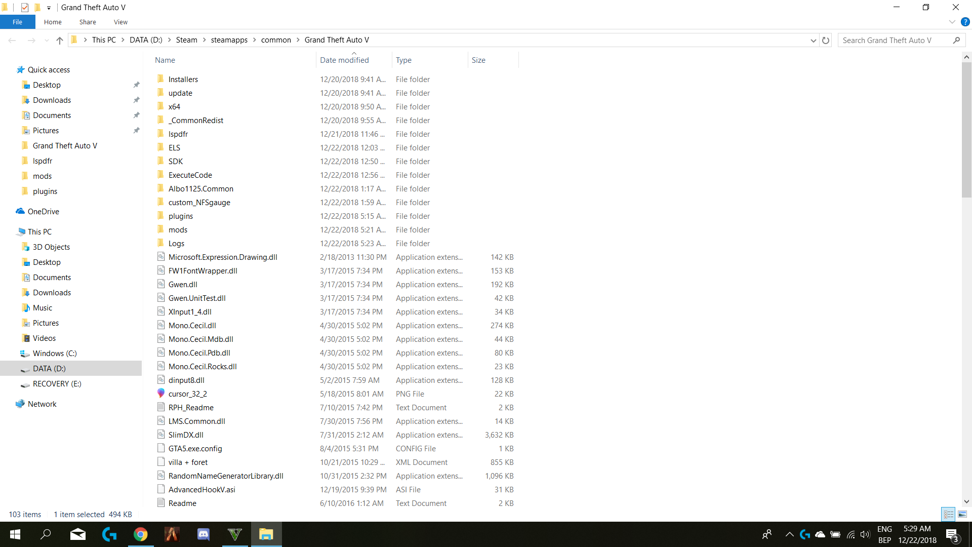Open the View ribbon tab
The width and height of the screenshot is (972, 547).
tap(120, 22)
